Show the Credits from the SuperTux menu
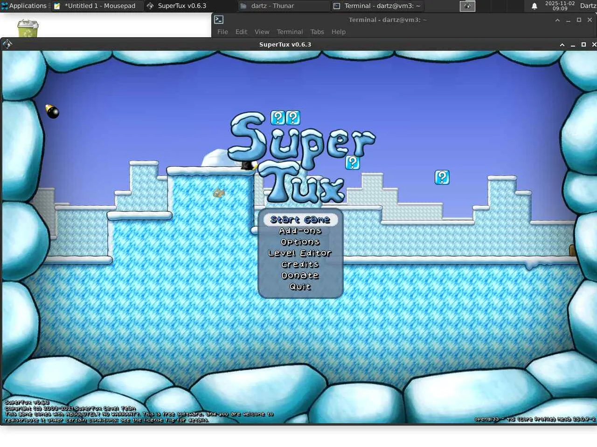Viewport: 597px width, 447px height. tap(300, 264)
